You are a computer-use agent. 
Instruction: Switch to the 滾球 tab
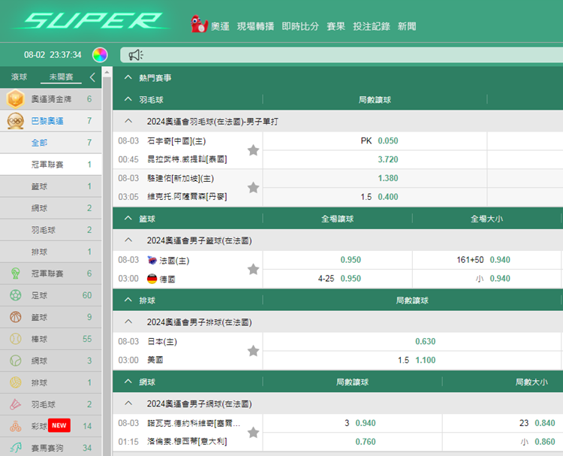(x=19, y=77)
